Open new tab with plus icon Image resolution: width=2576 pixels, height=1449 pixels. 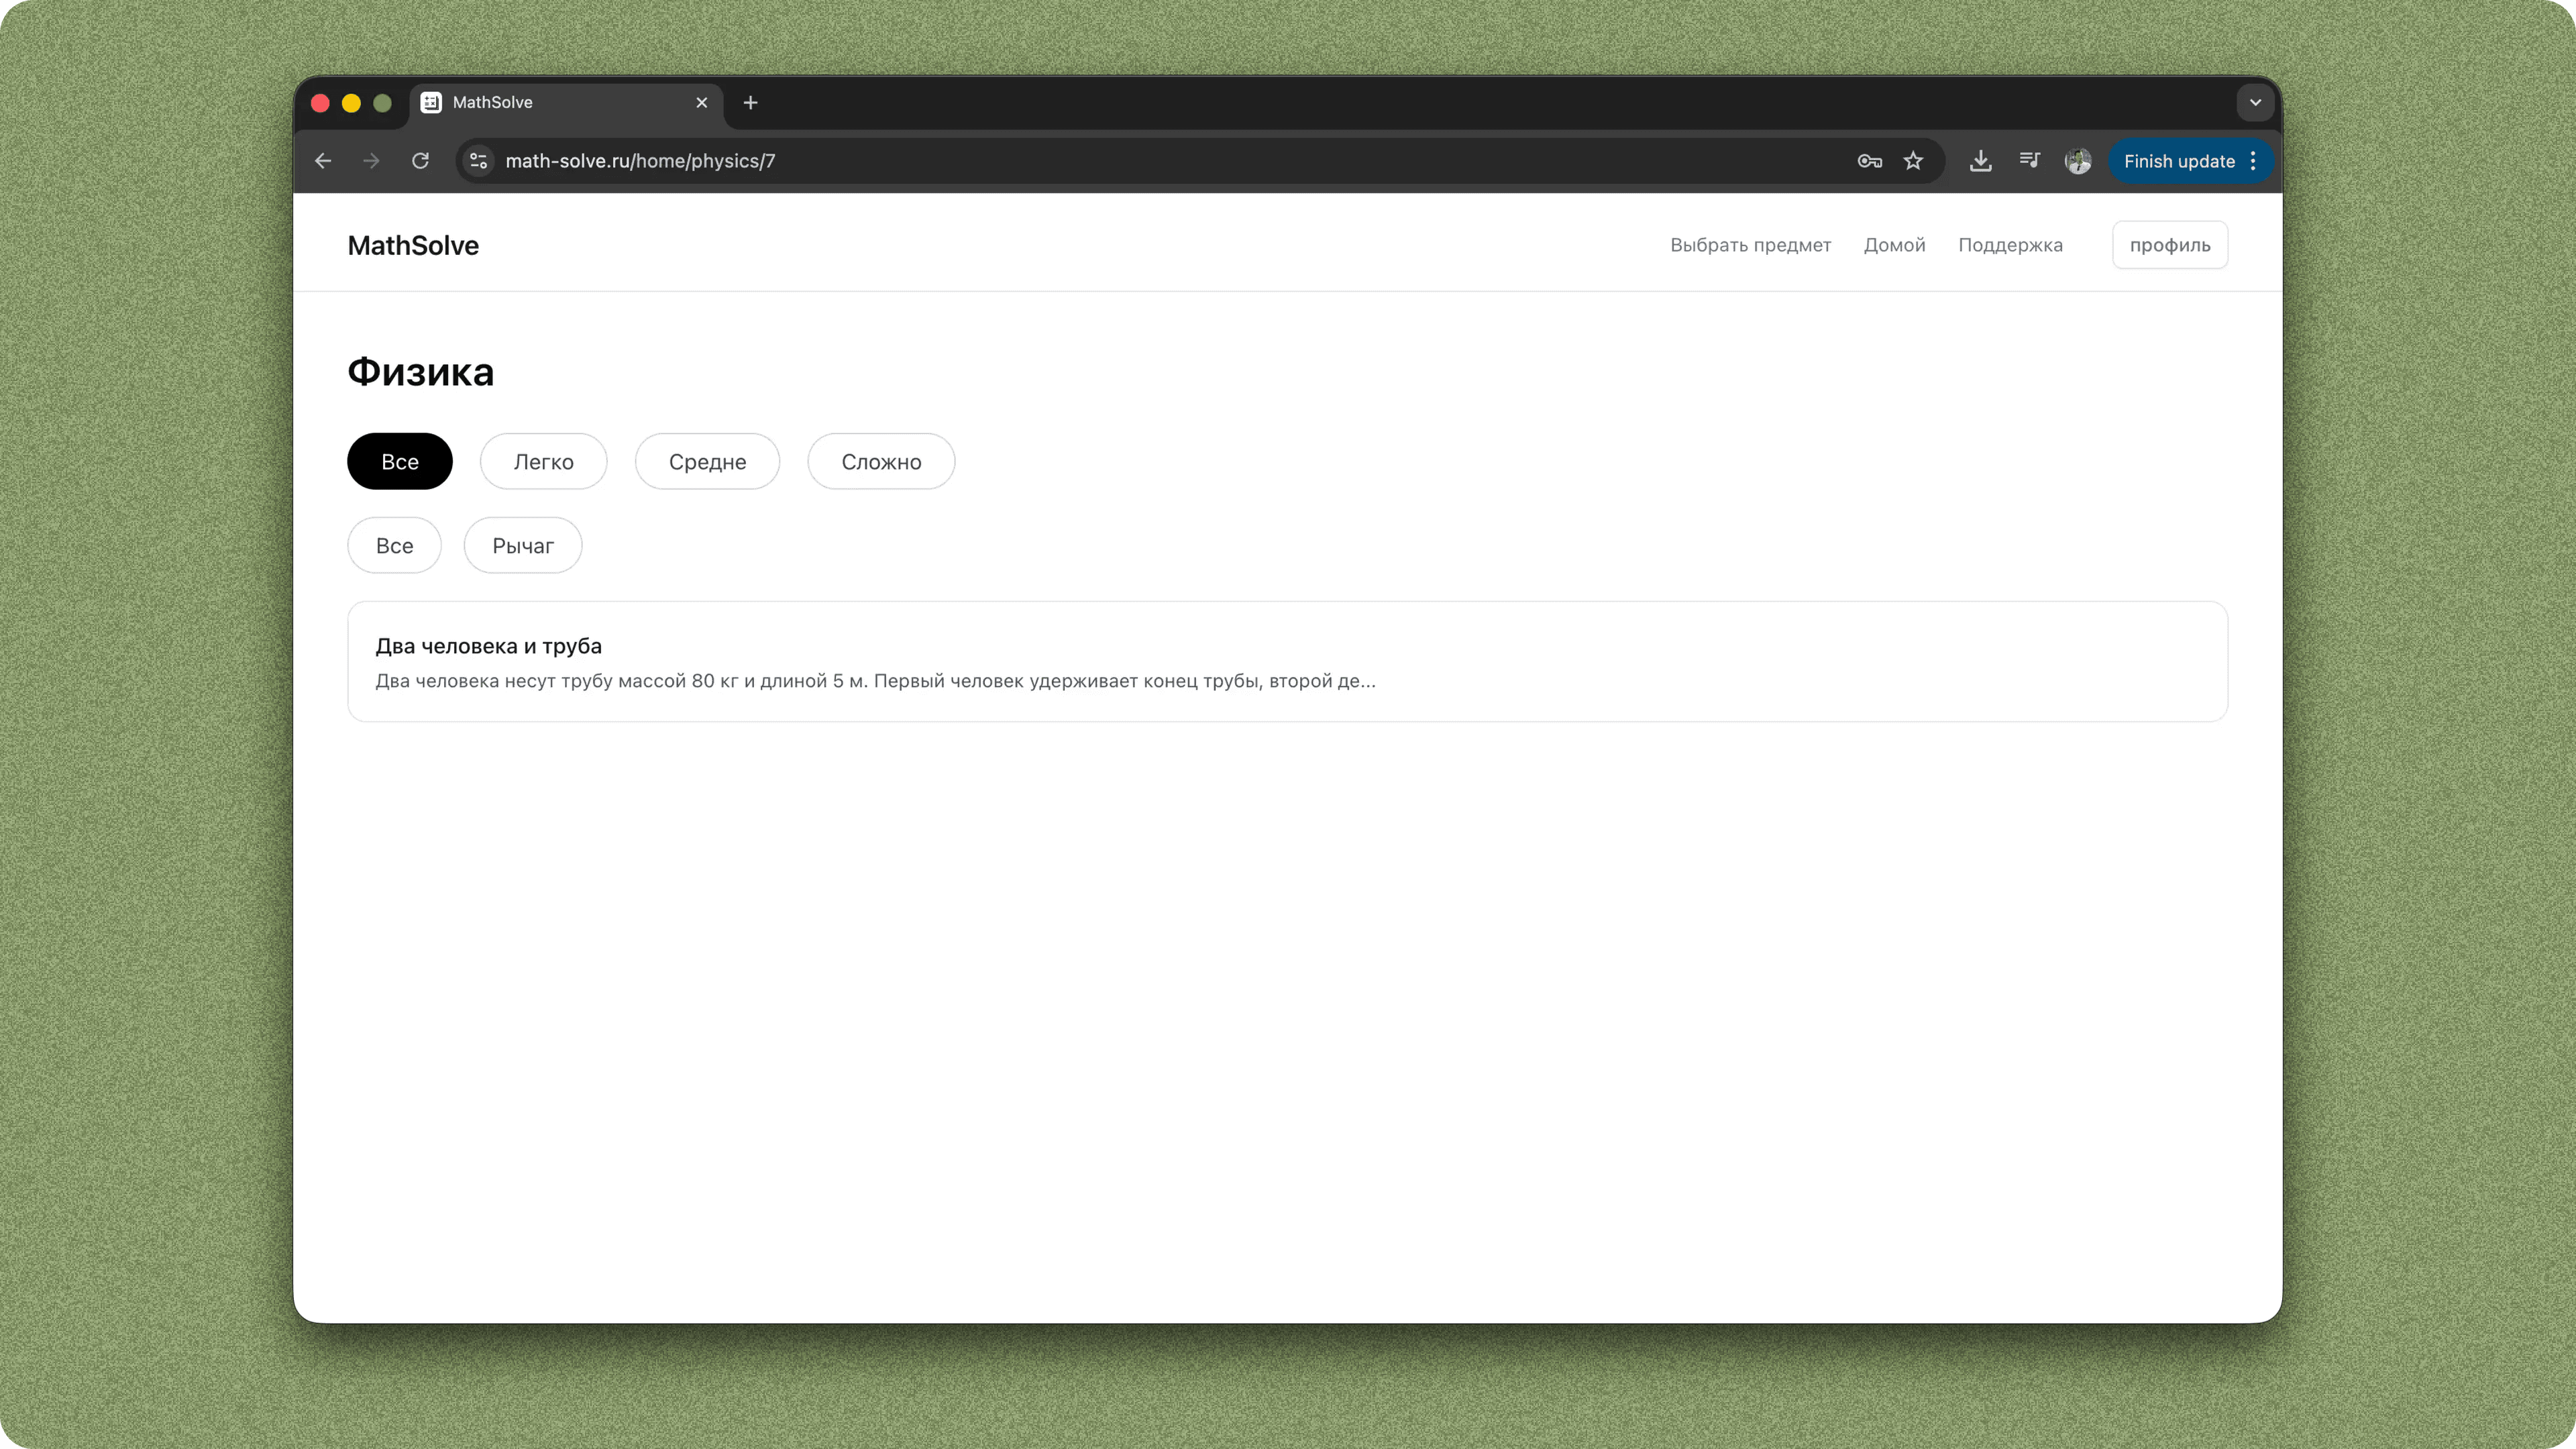point(750,103)
